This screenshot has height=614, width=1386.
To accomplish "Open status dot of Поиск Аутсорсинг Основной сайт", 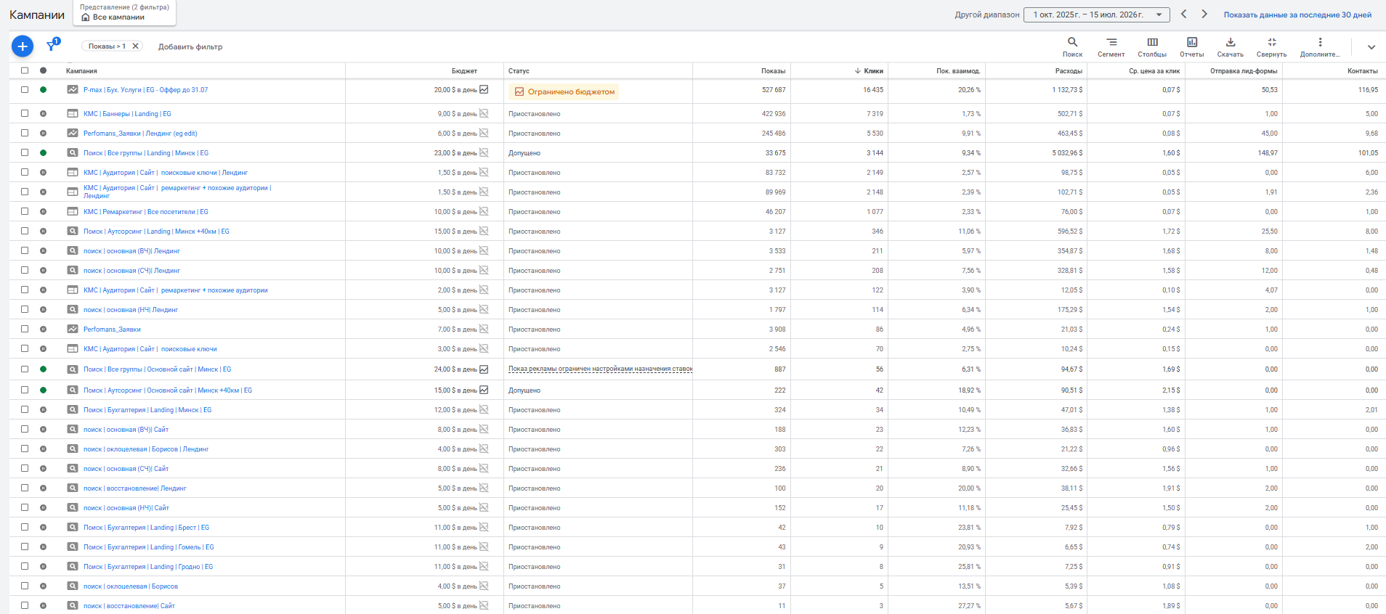I will [x=43, y=390].
